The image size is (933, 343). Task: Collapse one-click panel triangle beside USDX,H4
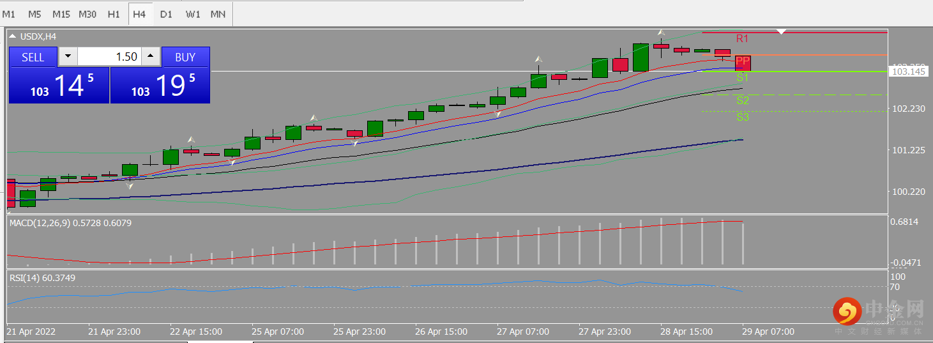tap(13, 36)
